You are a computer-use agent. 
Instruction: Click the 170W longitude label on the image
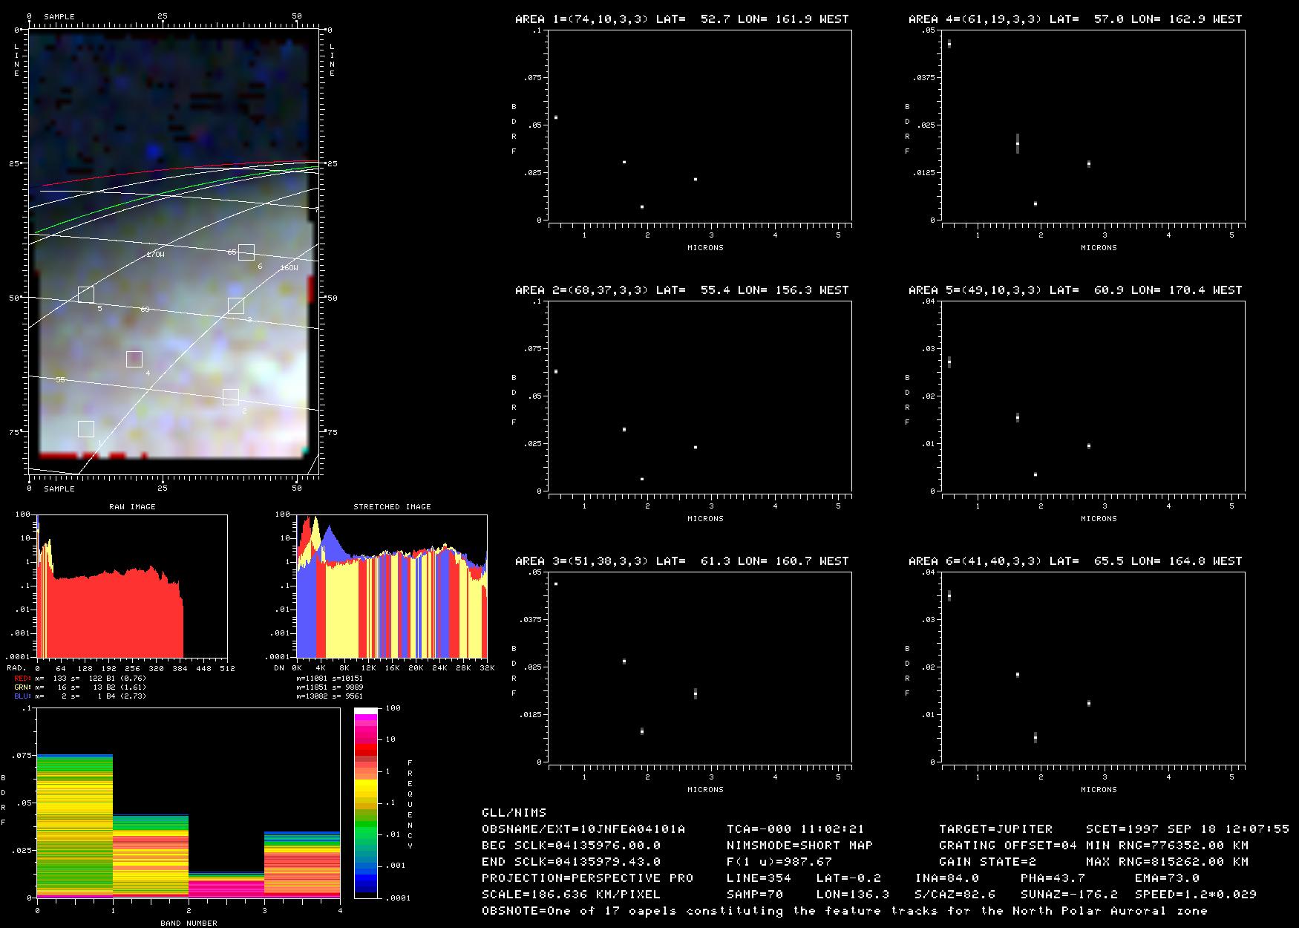pos(155,255)
